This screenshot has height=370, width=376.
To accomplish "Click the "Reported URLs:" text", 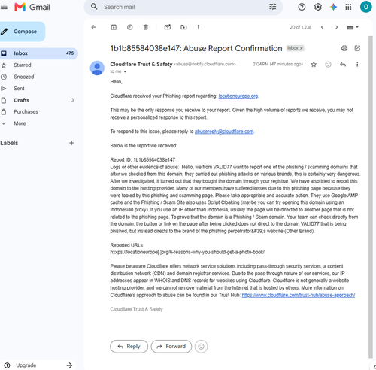I will pos(127,245).
